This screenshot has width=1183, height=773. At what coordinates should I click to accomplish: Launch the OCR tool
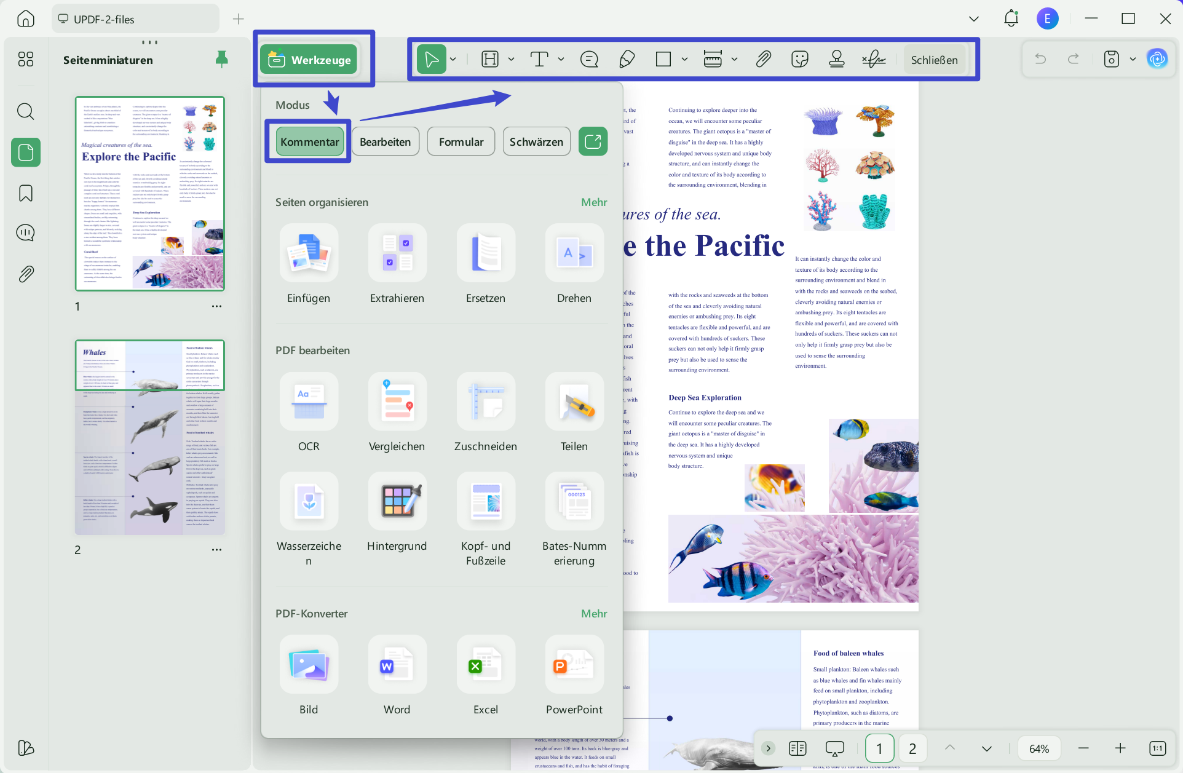[309, 402]
